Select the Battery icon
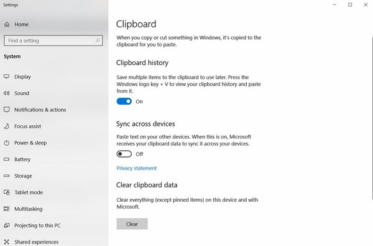The width and height of the screenshot is (373, 246). point(7,159)
